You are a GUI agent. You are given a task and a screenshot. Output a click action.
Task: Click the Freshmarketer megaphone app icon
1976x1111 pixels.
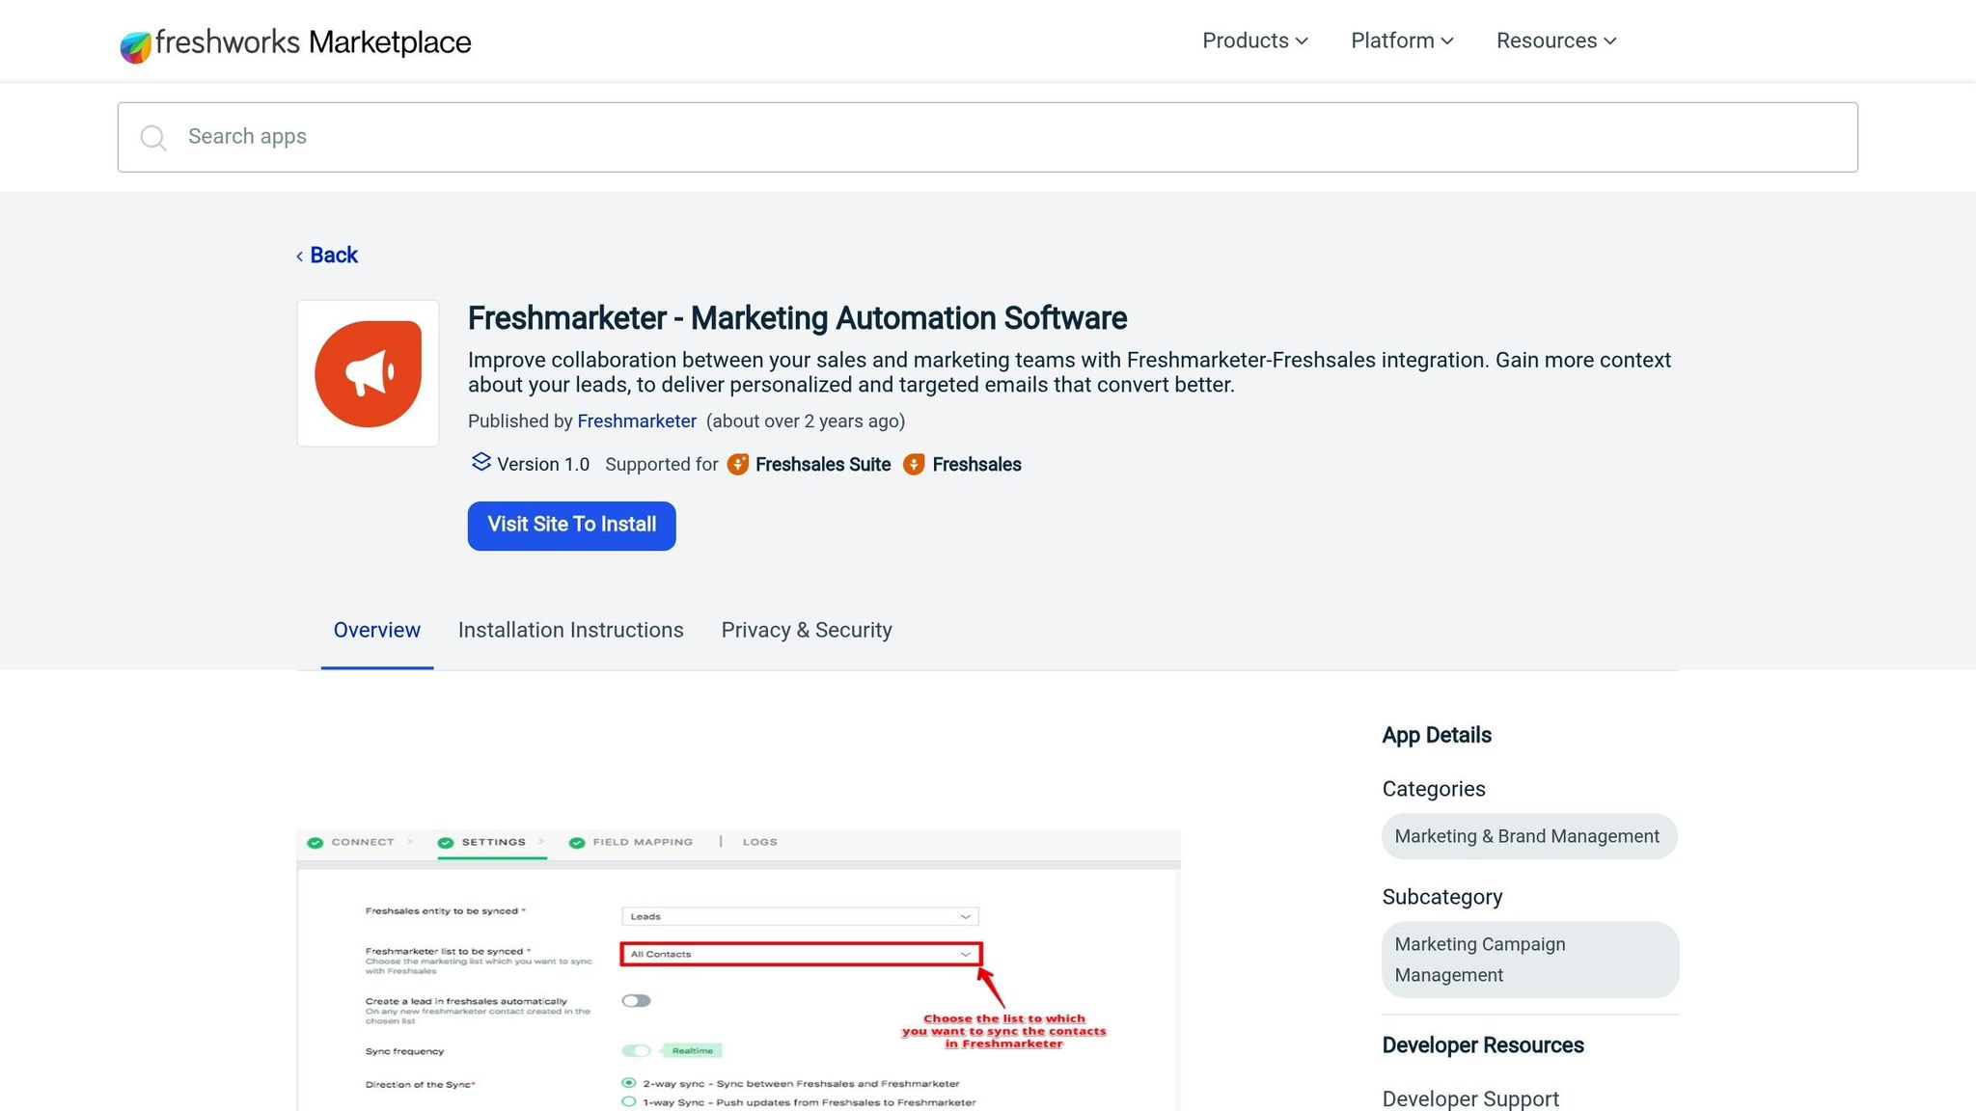click(x=368, y=373)
